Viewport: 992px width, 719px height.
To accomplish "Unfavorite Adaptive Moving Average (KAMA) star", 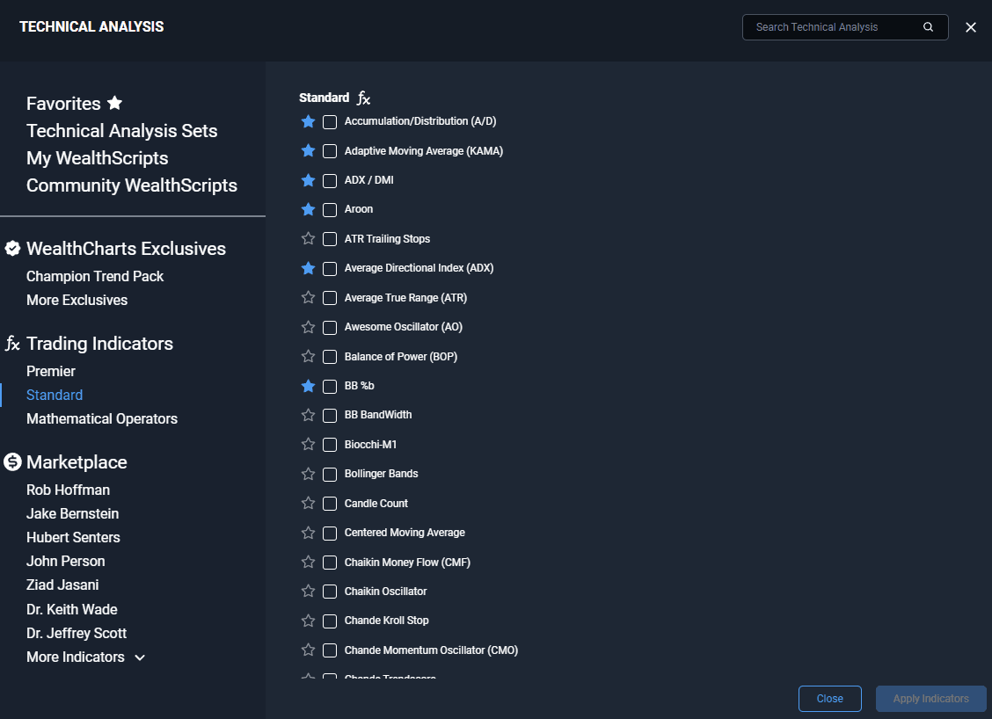I will click(x=308, y=150).
